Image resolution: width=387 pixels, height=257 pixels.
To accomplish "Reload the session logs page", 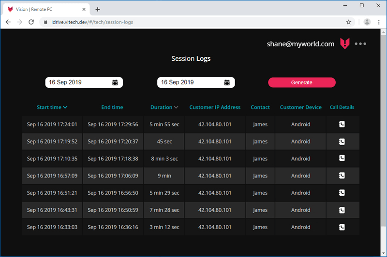I will click(x=31, y=22).
